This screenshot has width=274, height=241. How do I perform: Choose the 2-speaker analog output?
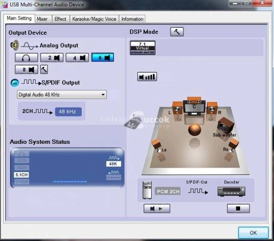tap(53, 57)
